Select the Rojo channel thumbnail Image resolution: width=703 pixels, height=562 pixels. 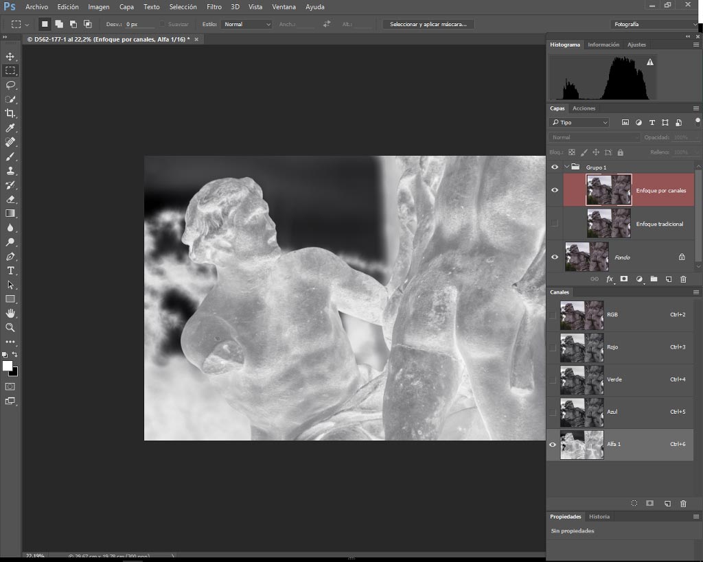(x=582, y=347)
